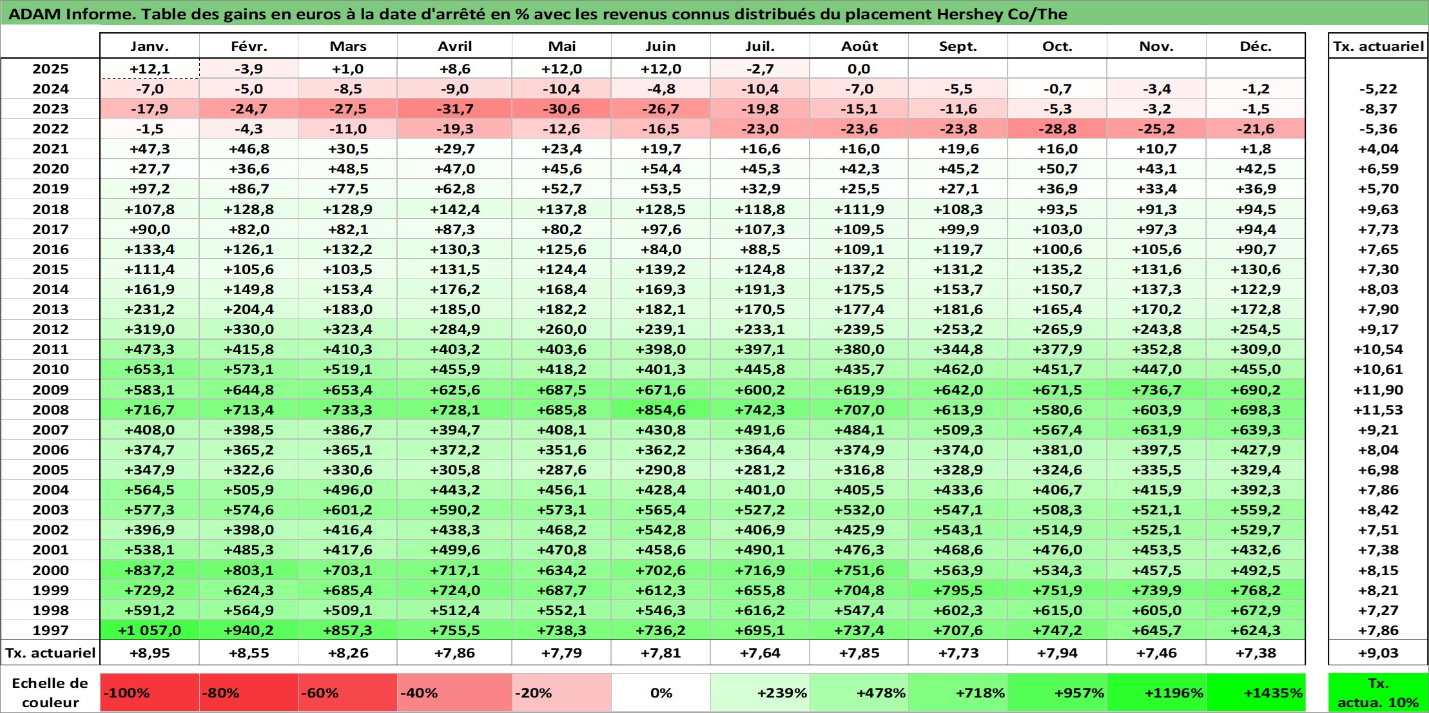This screenshot has width=1429, height=713.
Task: Click the Tx. actuariel column header
Action: [x=1379, y=46]
